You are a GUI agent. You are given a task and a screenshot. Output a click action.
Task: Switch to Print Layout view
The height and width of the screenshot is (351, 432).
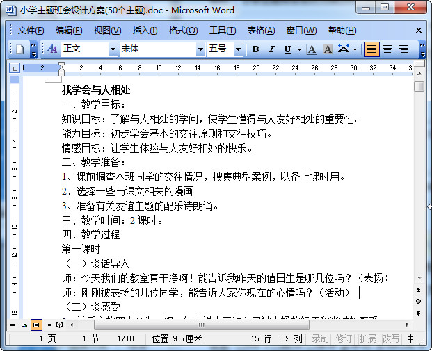(x=36, y=325)
